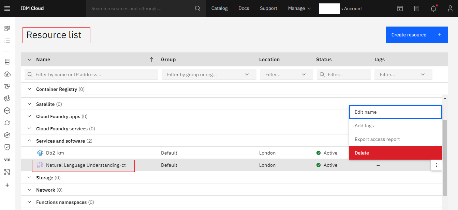The image size is (458, 210).
Task: Click Default group in Natural Language Understanding row
Action: (169, 165)
